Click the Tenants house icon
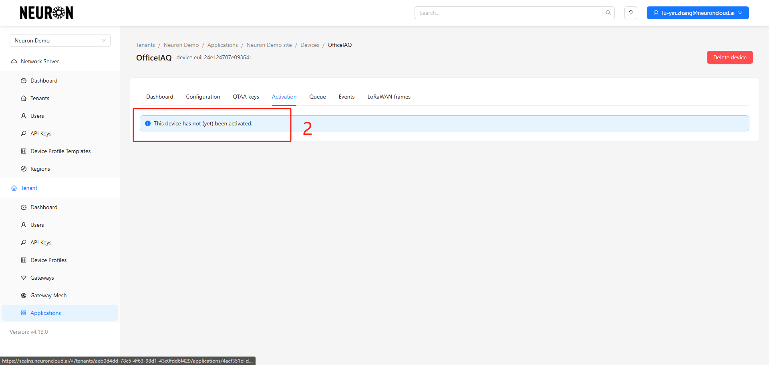 (x=24, y=98)
